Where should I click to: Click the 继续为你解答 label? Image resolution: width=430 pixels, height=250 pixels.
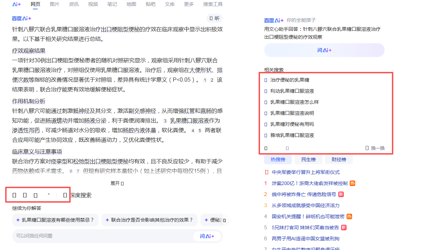click(27, 208)
